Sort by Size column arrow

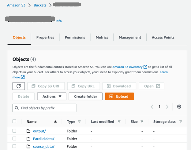pyautogui.click(x=142, y=121)
